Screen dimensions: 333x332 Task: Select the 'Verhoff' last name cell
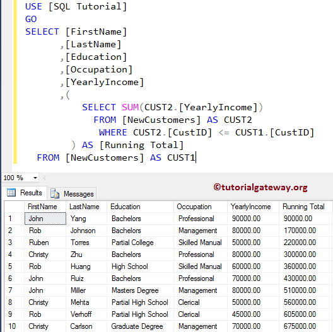click(86, 314)
